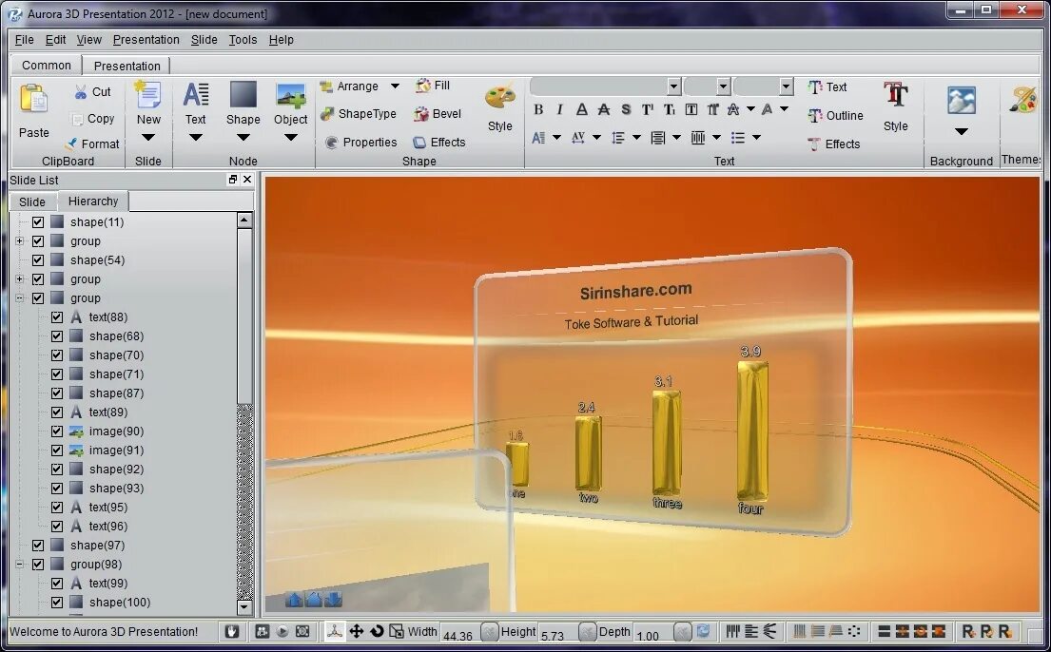1051x652 pixels.
Task: Open the font size dropdown
Action: pos(723,86)
